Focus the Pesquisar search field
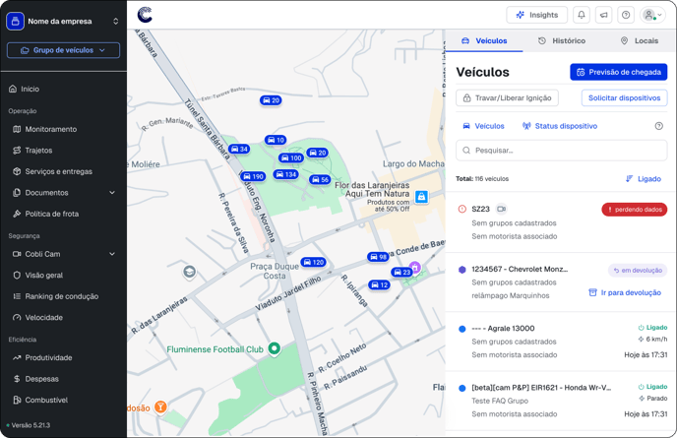The image size is (677, 438). tap(561, 151)
